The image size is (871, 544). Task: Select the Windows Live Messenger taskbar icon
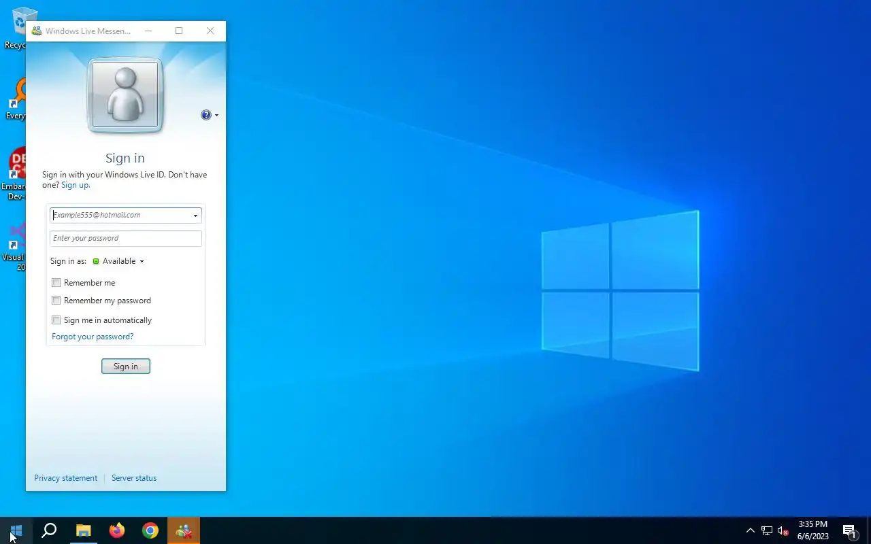click(x=184, y=530)
